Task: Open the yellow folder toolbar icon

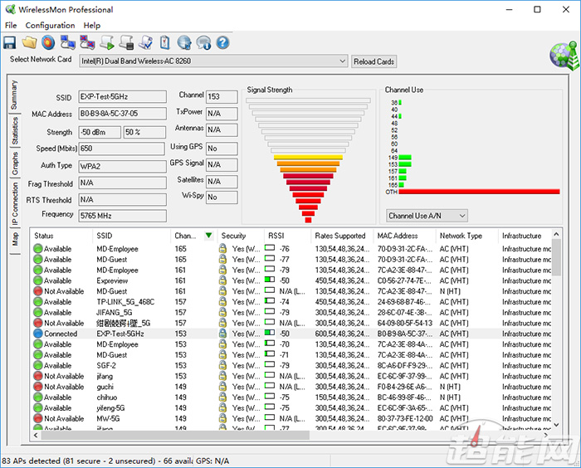Action: click(30, 42)
